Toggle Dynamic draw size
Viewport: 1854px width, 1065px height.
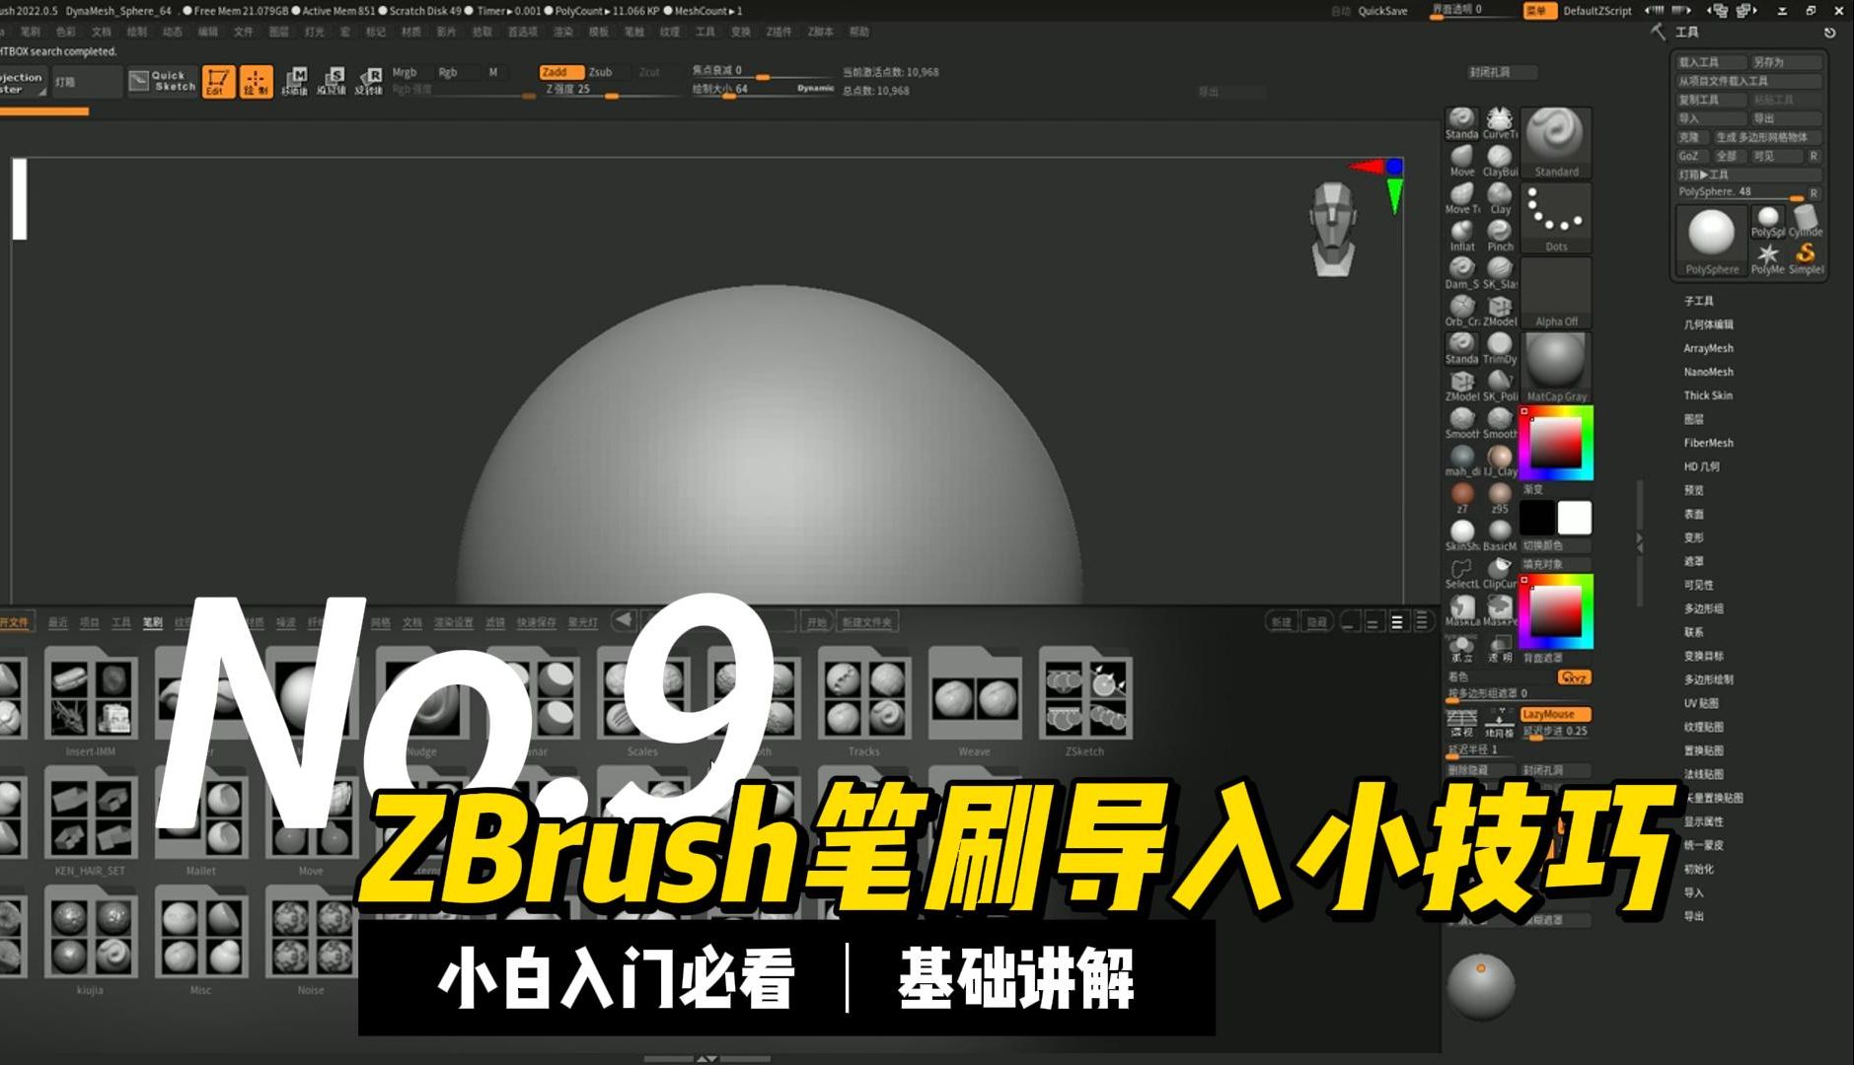pos(816,88)
